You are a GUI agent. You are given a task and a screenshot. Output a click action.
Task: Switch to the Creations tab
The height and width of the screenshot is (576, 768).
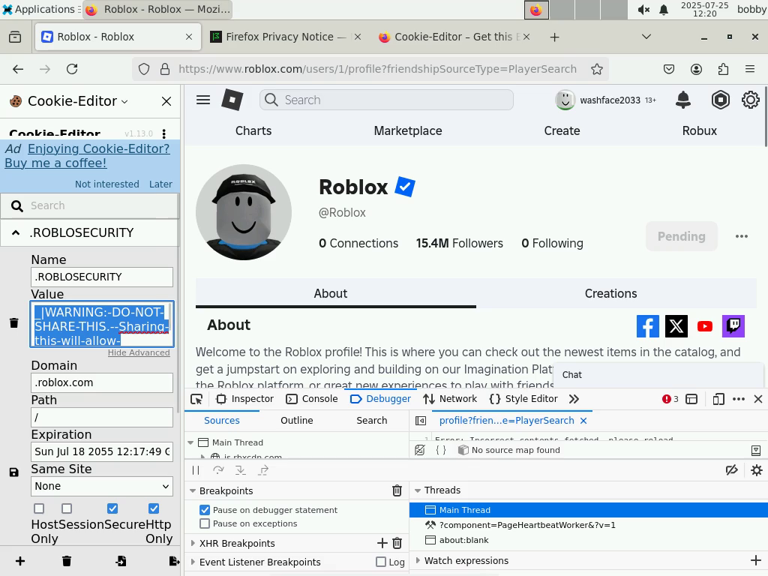pyautogui.click(x=610, y=293)
